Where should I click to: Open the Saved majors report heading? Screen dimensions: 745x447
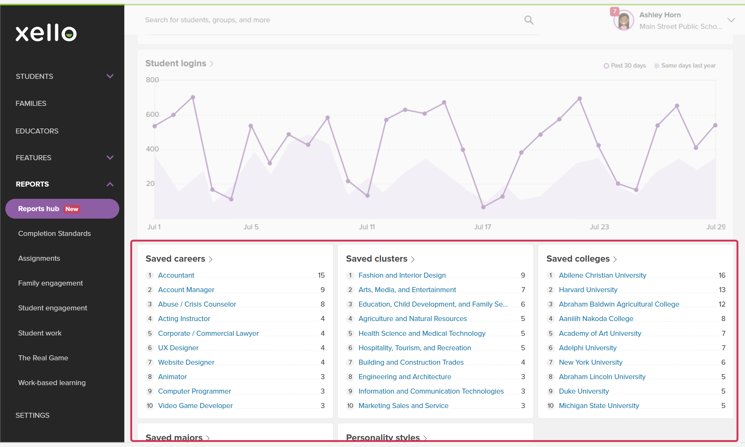pos(174,437)
